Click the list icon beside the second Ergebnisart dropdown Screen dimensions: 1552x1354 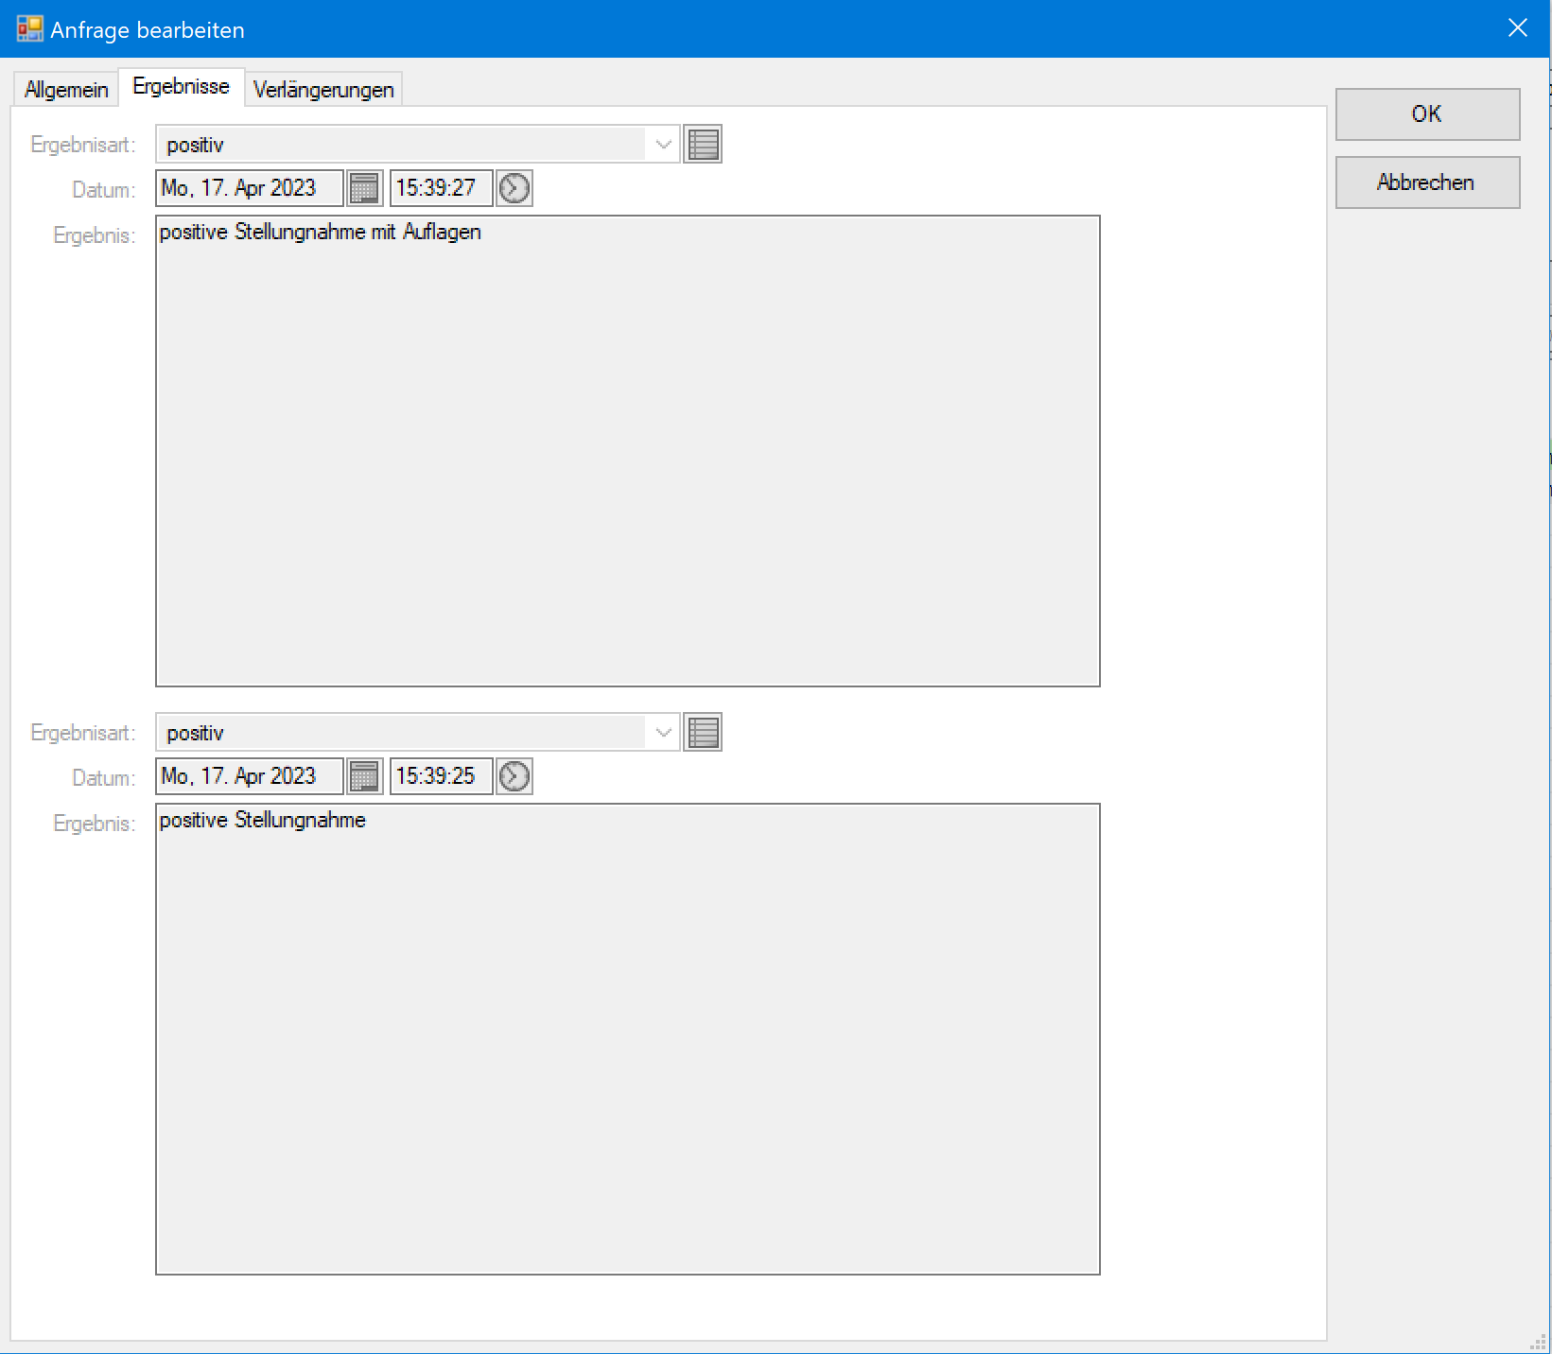(x=703, y=733)
